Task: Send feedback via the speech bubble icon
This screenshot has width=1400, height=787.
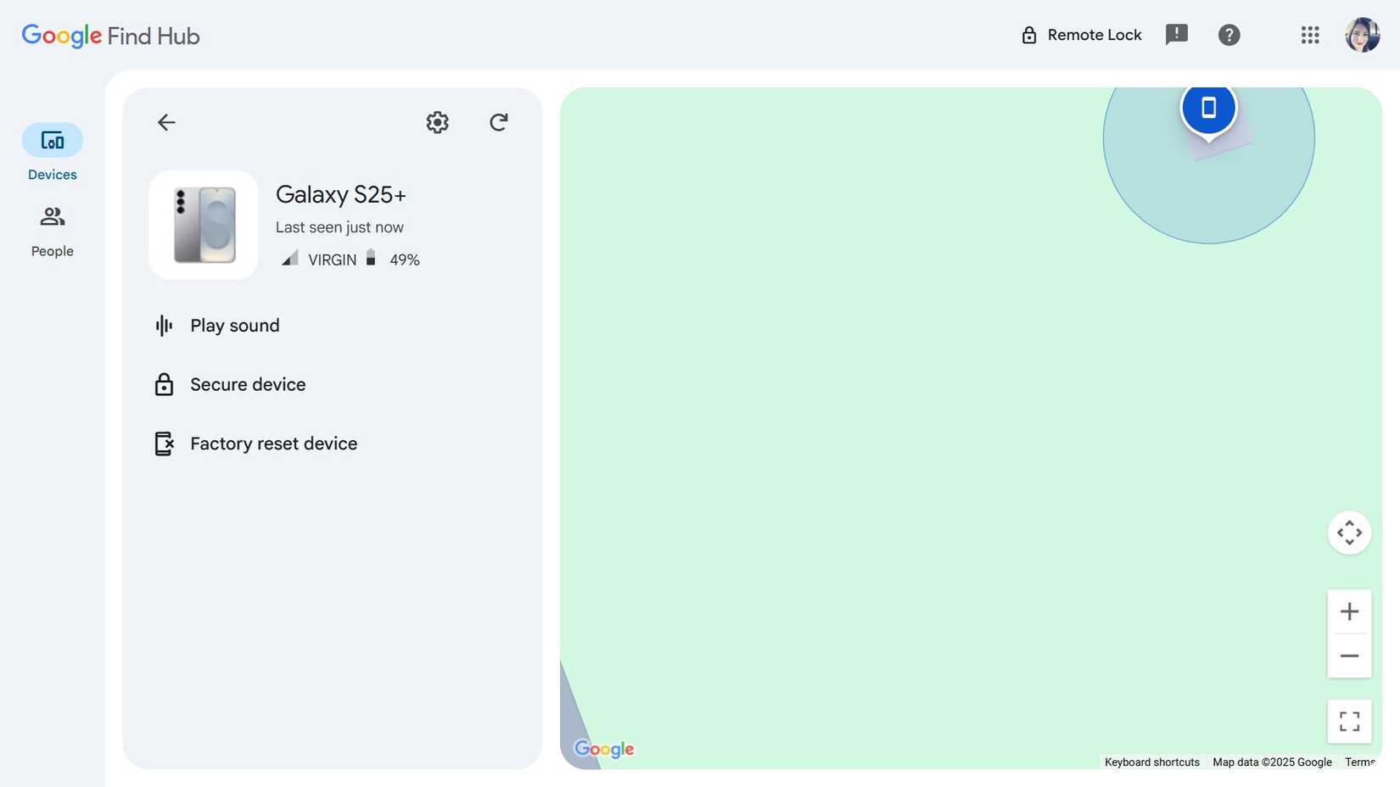Action: pyautogui.click(x=1177, y=35)
